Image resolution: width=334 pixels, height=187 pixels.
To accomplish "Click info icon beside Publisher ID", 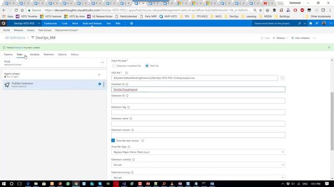I will click(127, 84).
